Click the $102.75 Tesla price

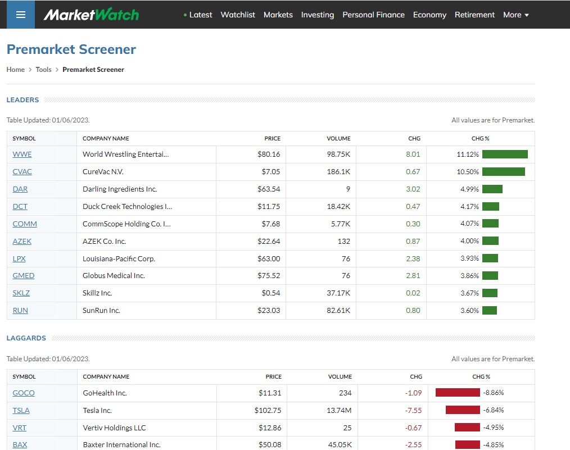click(268, 411)
